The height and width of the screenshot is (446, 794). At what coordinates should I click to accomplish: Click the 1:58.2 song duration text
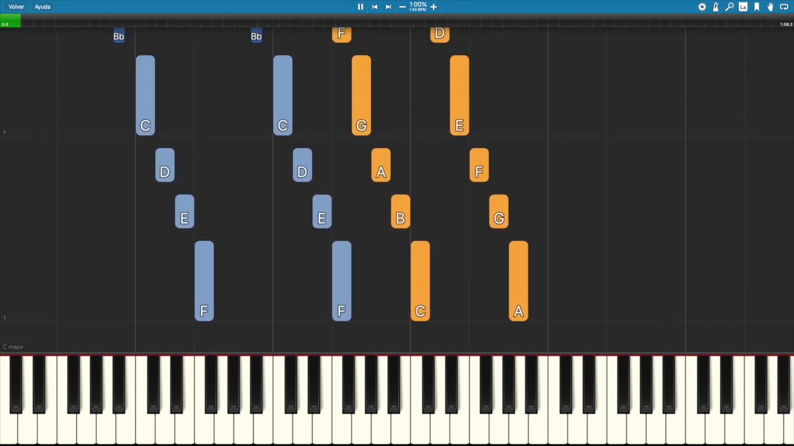[x=786, y=24]
